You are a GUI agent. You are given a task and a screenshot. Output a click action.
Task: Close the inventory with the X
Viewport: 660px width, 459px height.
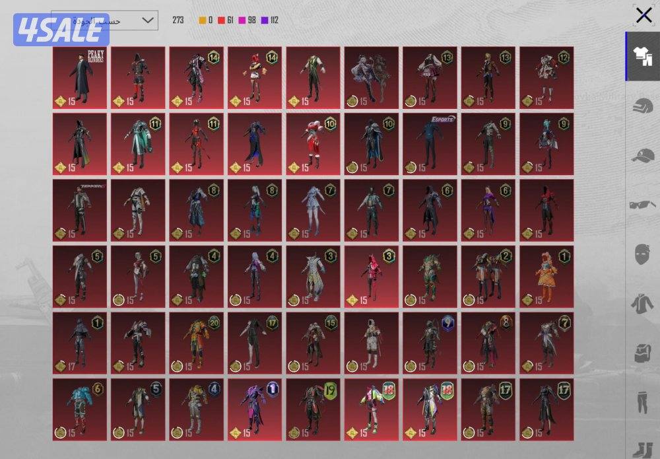pyautogui.click(x=643, y=15)
